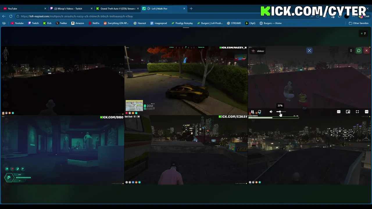The image size is (372, 209).
Task: Open the Youtube bookmark
Action: 17,23
